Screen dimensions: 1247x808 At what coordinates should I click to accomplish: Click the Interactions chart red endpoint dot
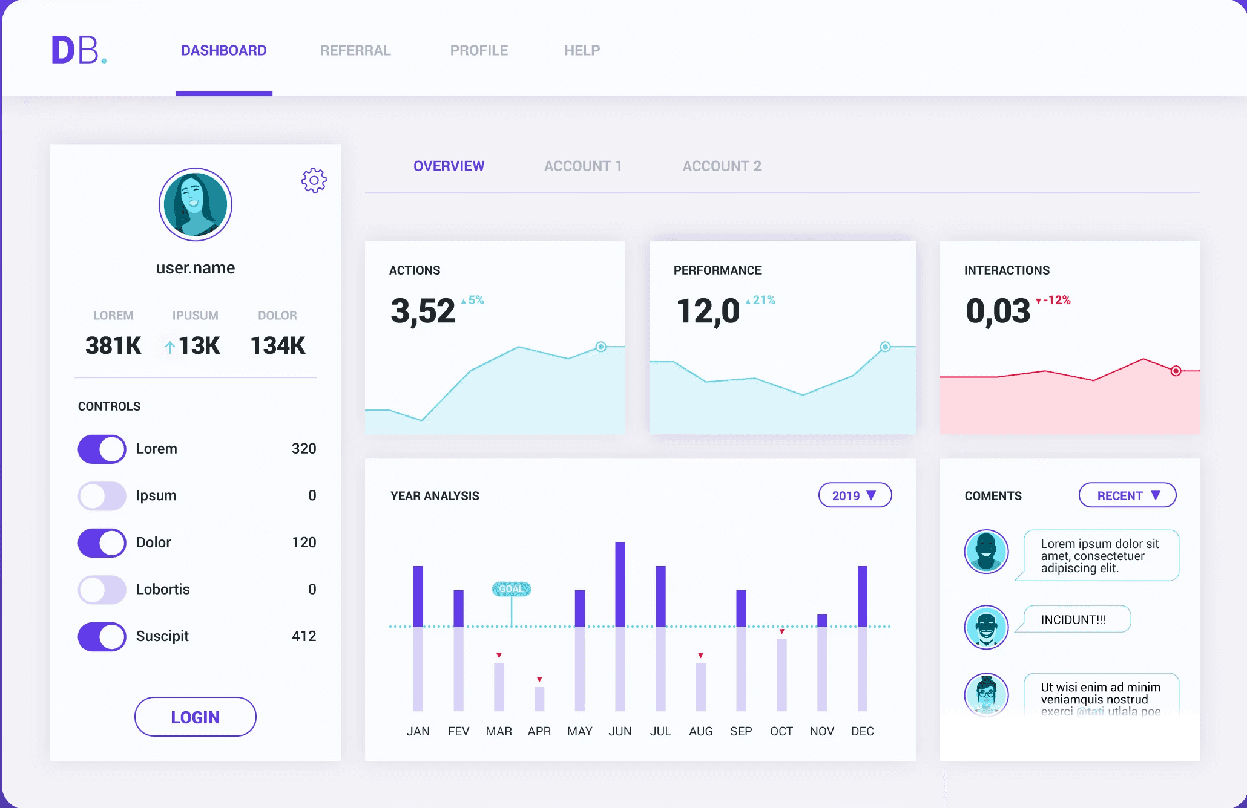tap(1176, 371)
